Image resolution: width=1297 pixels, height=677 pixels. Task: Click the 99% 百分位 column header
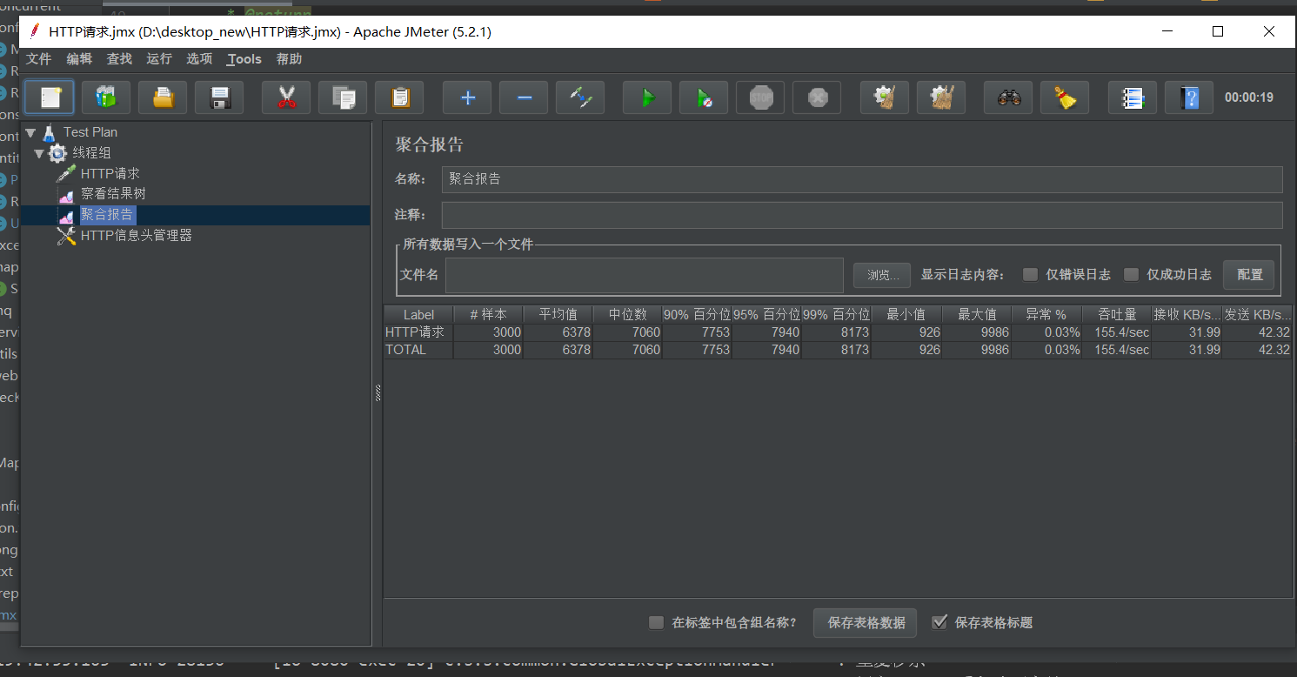click(836, 315)
